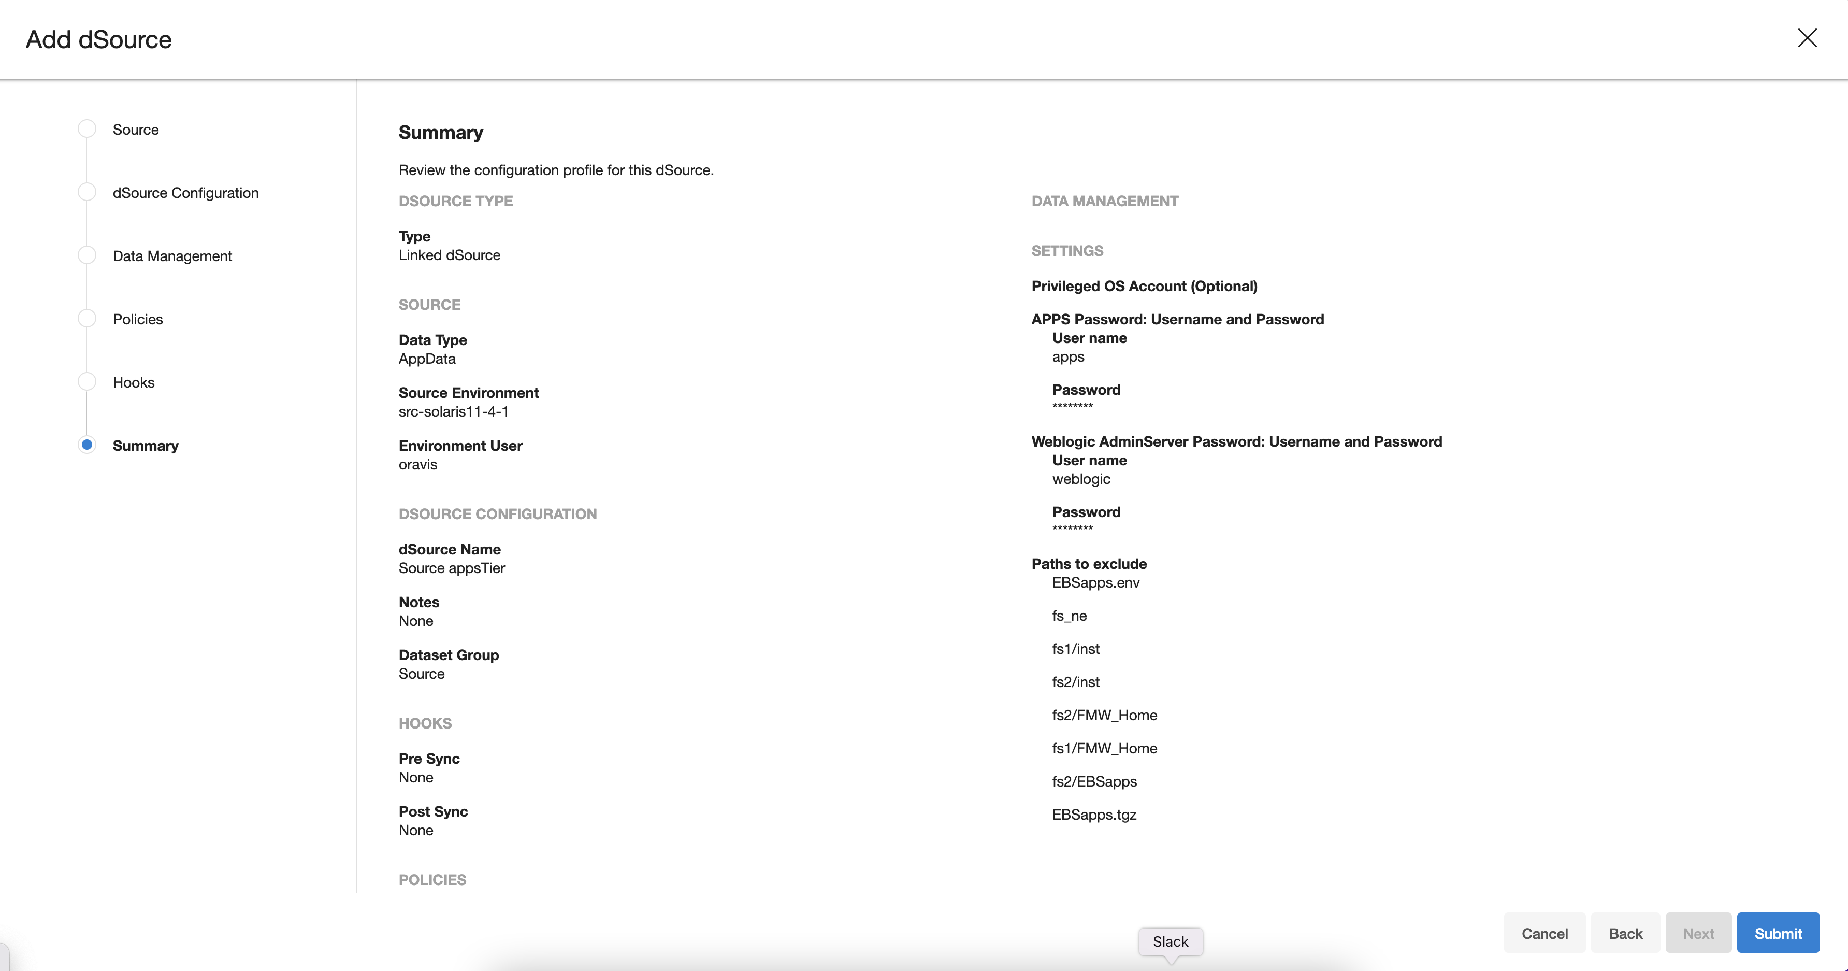Image resolution: width=1848 pixels, height=971 pixels.
Task: Click the Slack tooltip label
Action: (1170, 941)
